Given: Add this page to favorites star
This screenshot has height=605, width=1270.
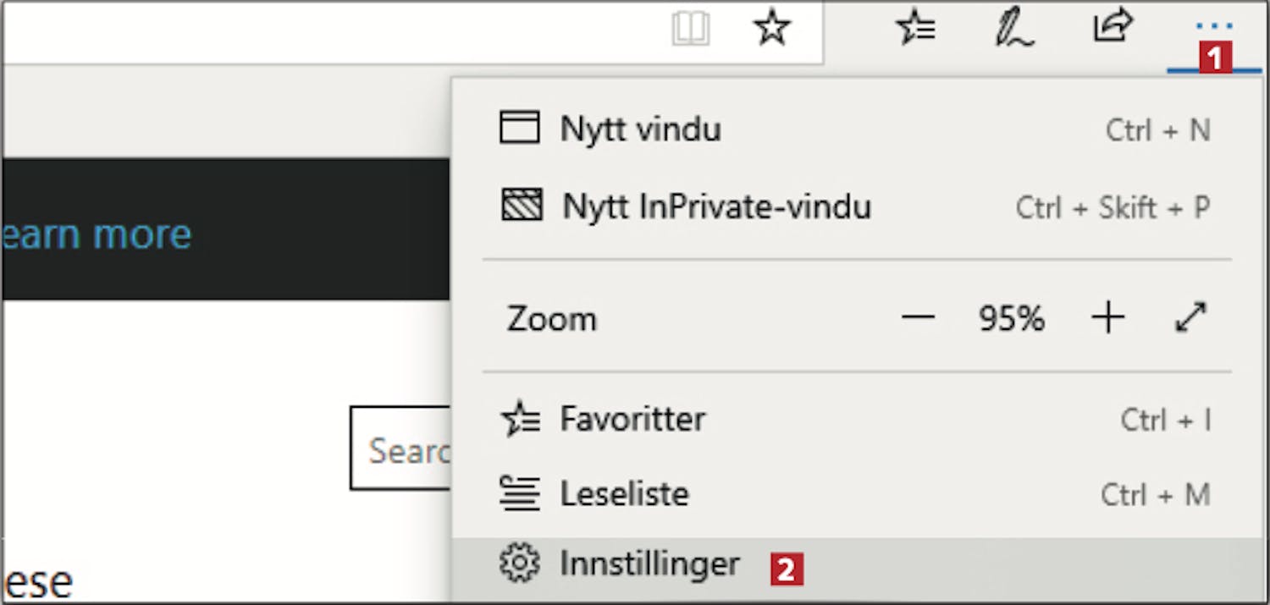Looking at the screenshot, I should (x=771, y=30).
